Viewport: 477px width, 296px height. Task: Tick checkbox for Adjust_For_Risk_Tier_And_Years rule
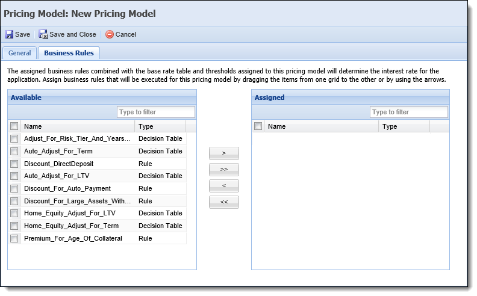(x=14, y=138)
